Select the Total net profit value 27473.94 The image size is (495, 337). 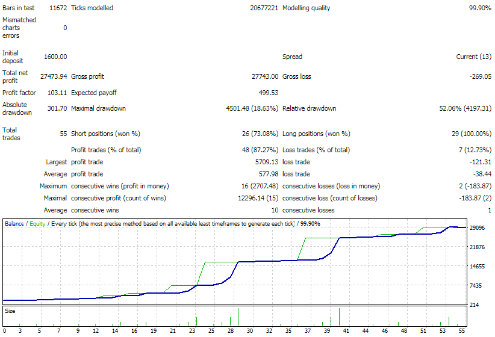(x=53, y=77)
